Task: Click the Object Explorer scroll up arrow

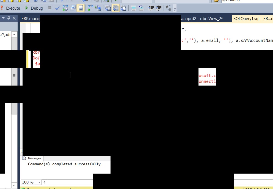Action: point(14,34)
